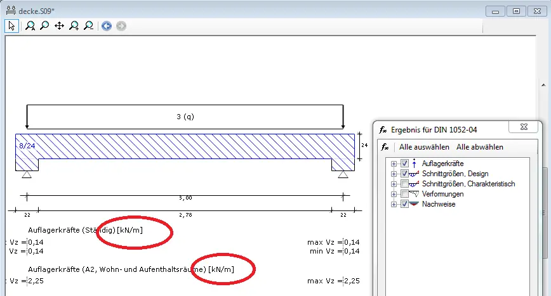The height and width of the screenshot is (296, 551).
Task: Close the Ergebnis für DIN 1052-04 panel
Action: (x=524, y=127)
